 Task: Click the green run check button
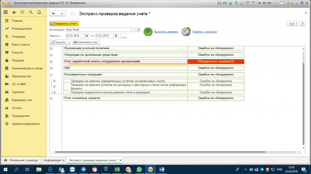coord(148,32)
